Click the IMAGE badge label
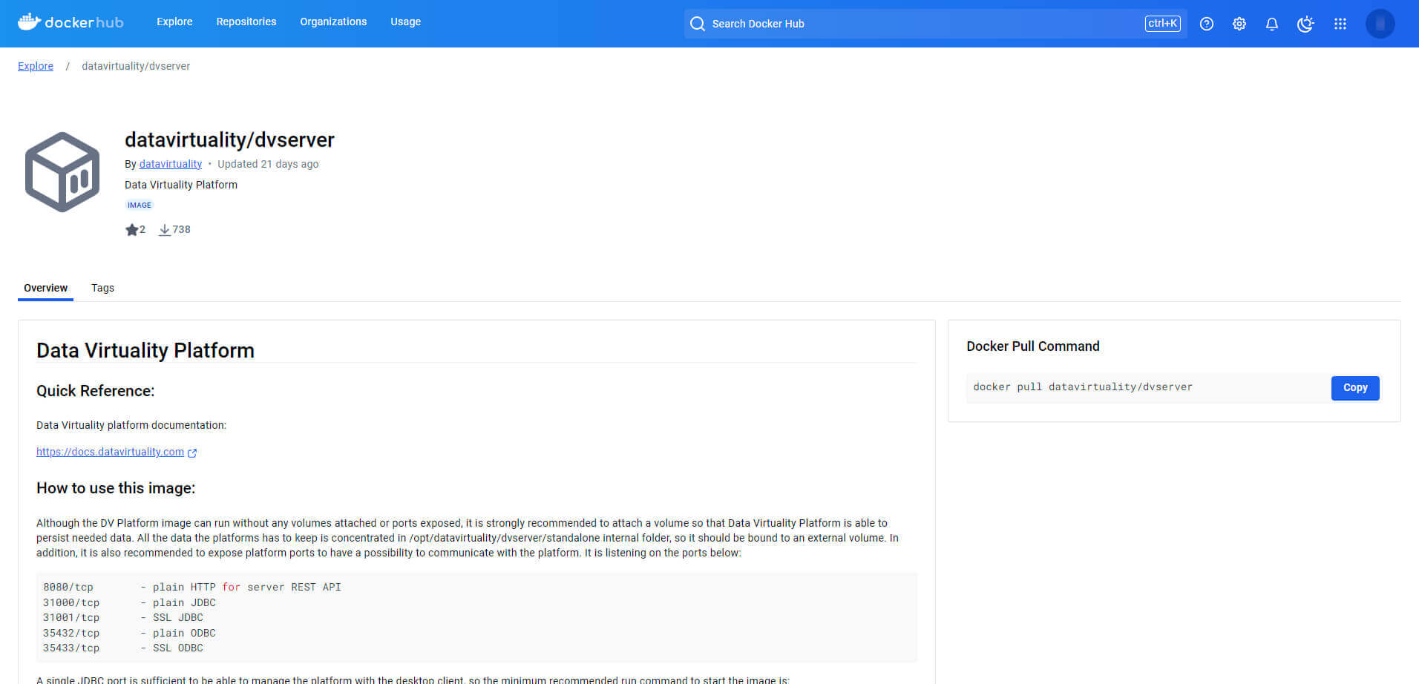Screen dimensions: 1419x684 [140, 205]
